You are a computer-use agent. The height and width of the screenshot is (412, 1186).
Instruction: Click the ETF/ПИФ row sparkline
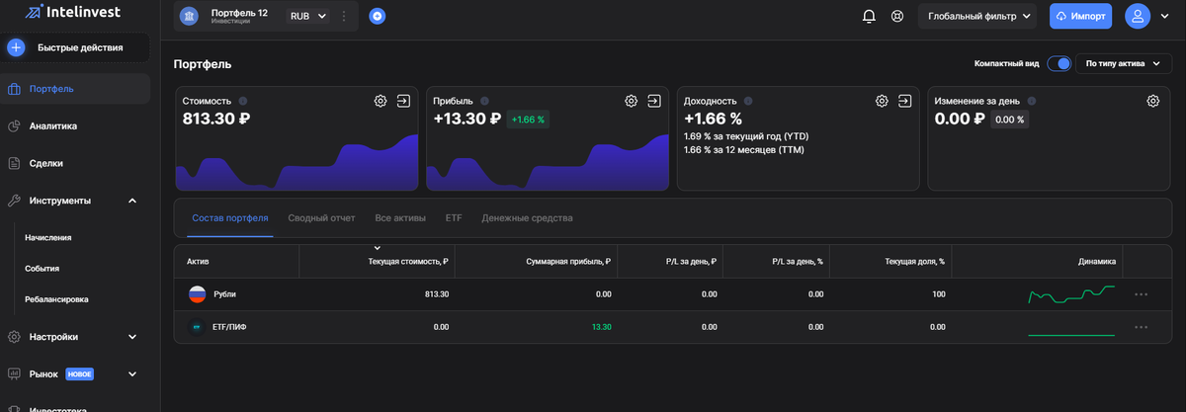pyautogui.click(x=1071, y=334)
